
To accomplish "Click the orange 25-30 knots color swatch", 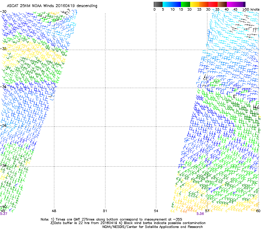I will point(204,4).
